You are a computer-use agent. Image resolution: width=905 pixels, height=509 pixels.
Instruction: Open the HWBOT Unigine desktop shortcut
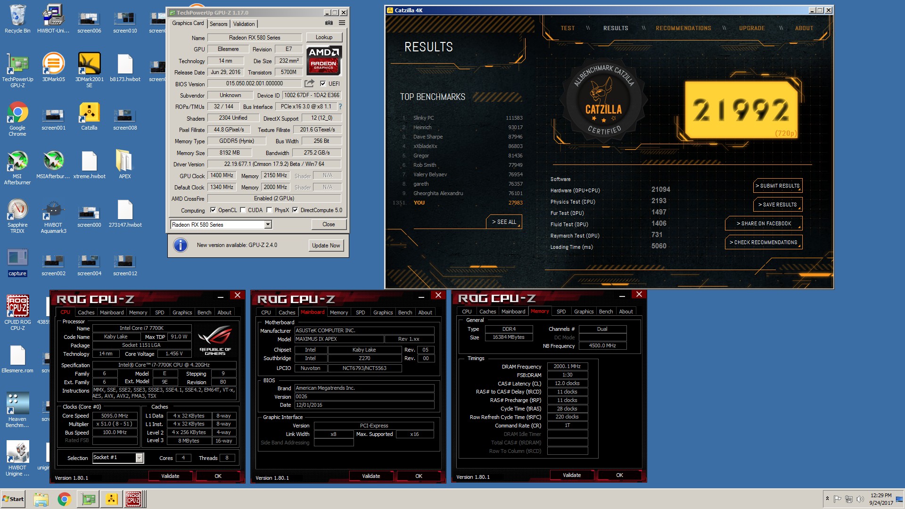pyautogui.click(x=17, y=459)
